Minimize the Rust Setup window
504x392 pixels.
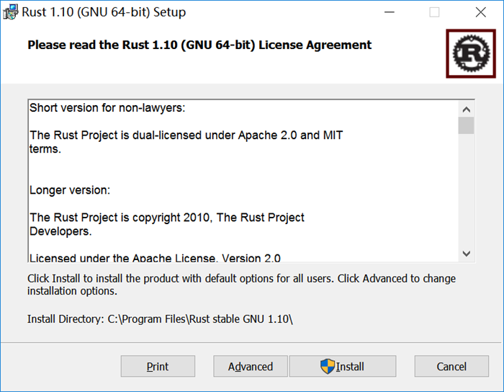[x=390, y=12]
